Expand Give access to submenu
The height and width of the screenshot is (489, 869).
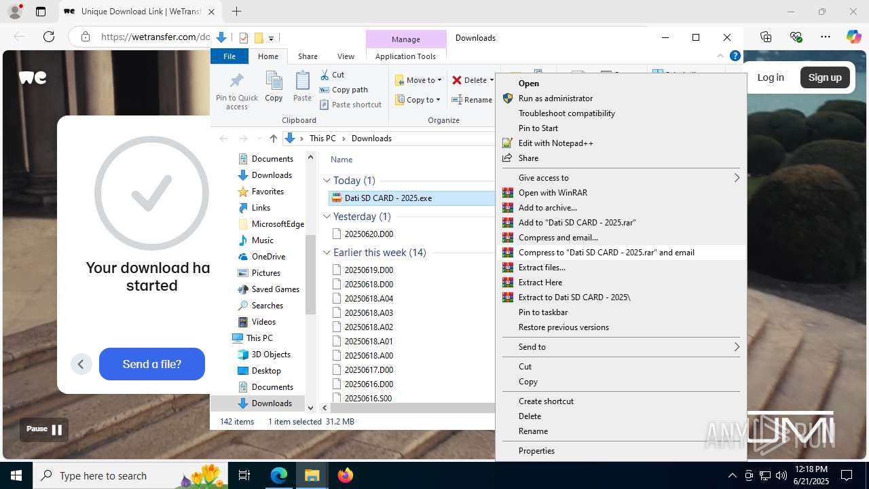(x=621, y=178)
